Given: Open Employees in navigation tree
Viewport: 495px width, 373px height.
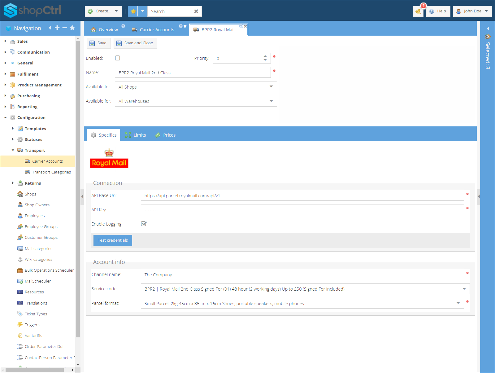Looking at the screenshot, I should pyautogui.click(x=35, y=216).
